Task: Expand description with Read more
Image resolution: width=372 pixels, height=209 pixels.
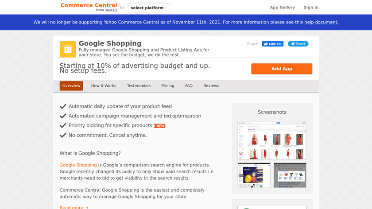Action: pyautogui.click(x=74, y=207)
